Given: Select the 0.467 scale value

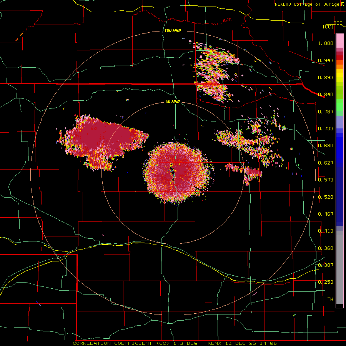Looking at the screenshot, I should coord(326,214).
